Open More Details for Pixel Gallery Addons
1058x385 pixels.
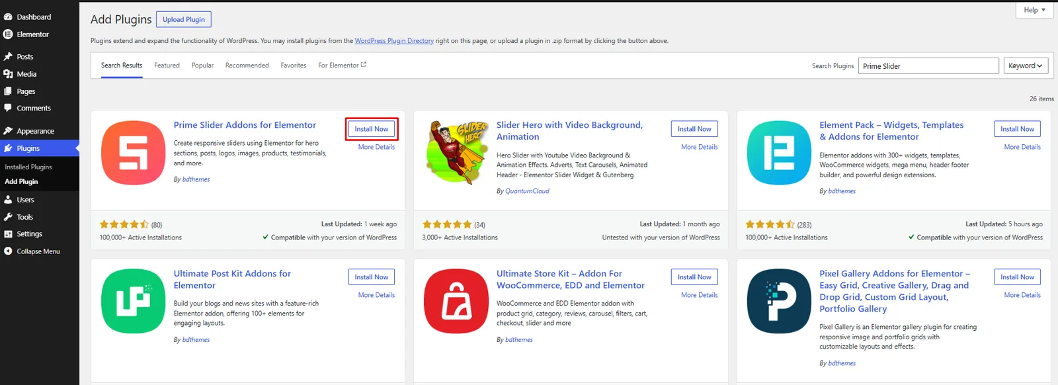(x=1022, y=295)
